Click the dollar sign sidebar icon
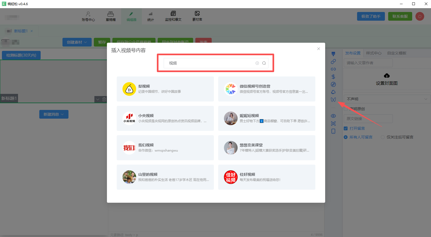 (333, 77)
